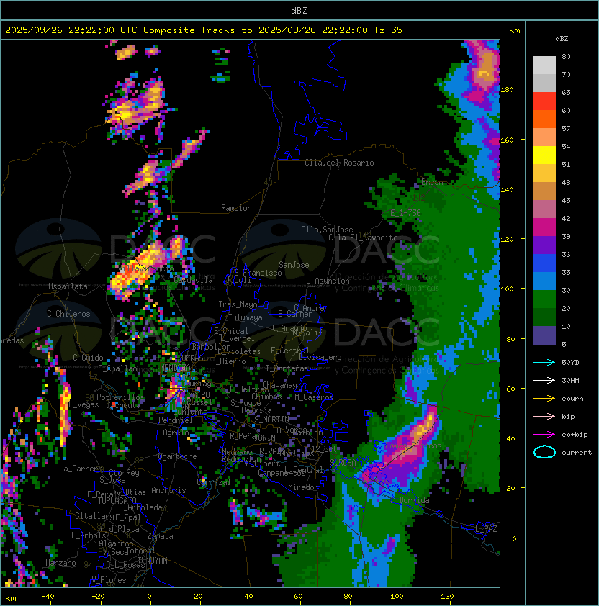The image size is (599, 606).
Task: Click the '30HM' legend label
Action: [570, 381]
